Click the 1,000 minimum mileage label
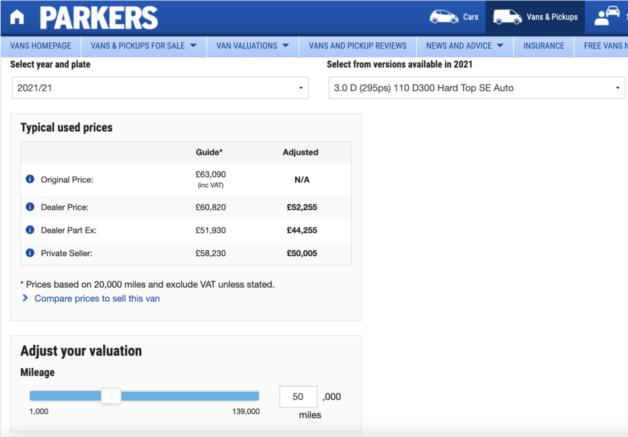 pyautogui.click(x=39, y=411)
